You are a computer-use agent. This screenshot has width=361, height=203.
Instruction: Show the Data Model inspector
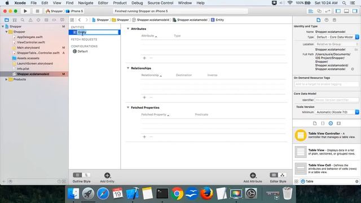point(334,20)
